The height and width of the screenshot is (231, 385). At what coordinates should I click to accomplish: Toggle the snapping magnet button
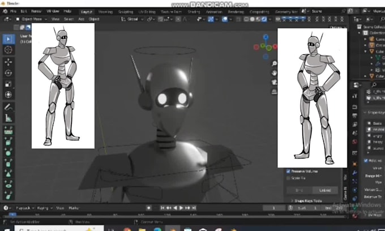click(161, 19)
